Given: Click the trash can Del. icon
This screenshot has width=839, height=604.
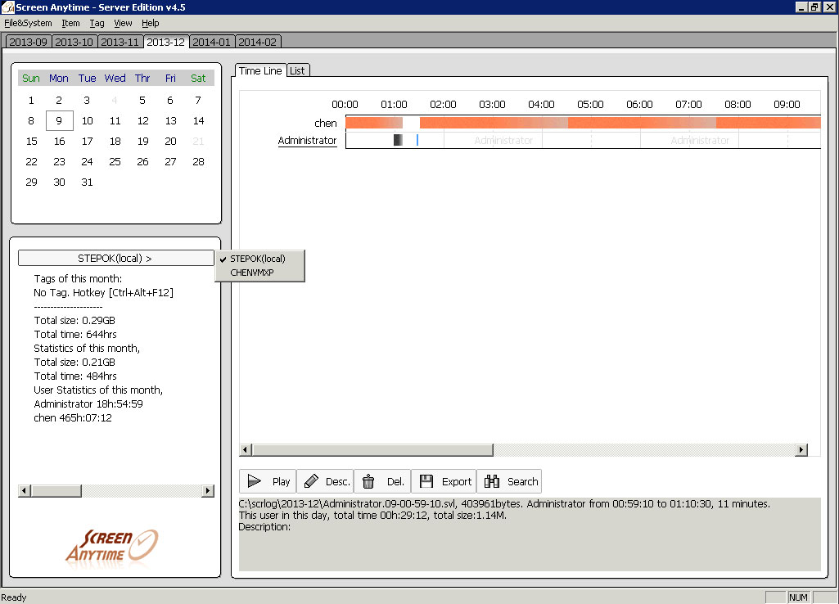Looking at the screenshot, I should tap(368, 481).
